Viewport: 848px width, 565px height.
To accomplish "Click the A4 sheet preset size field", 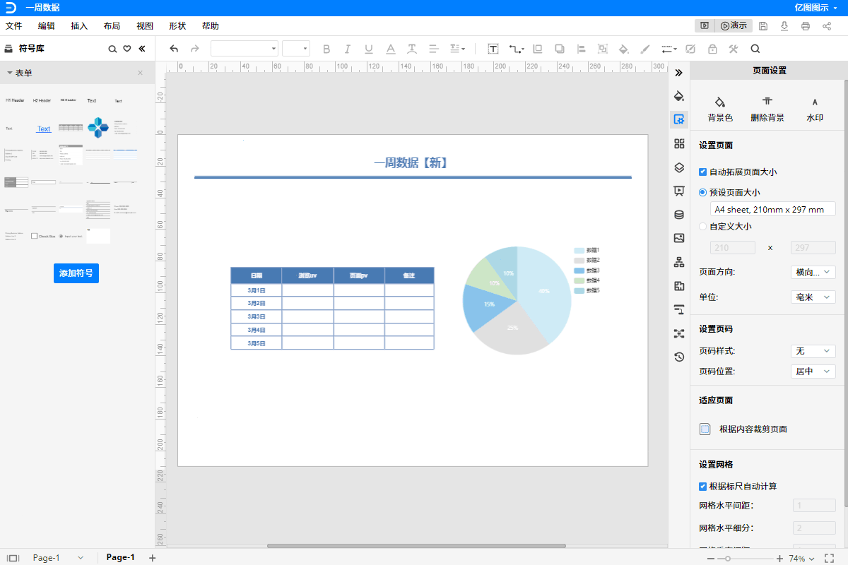I will pos(772,209).
